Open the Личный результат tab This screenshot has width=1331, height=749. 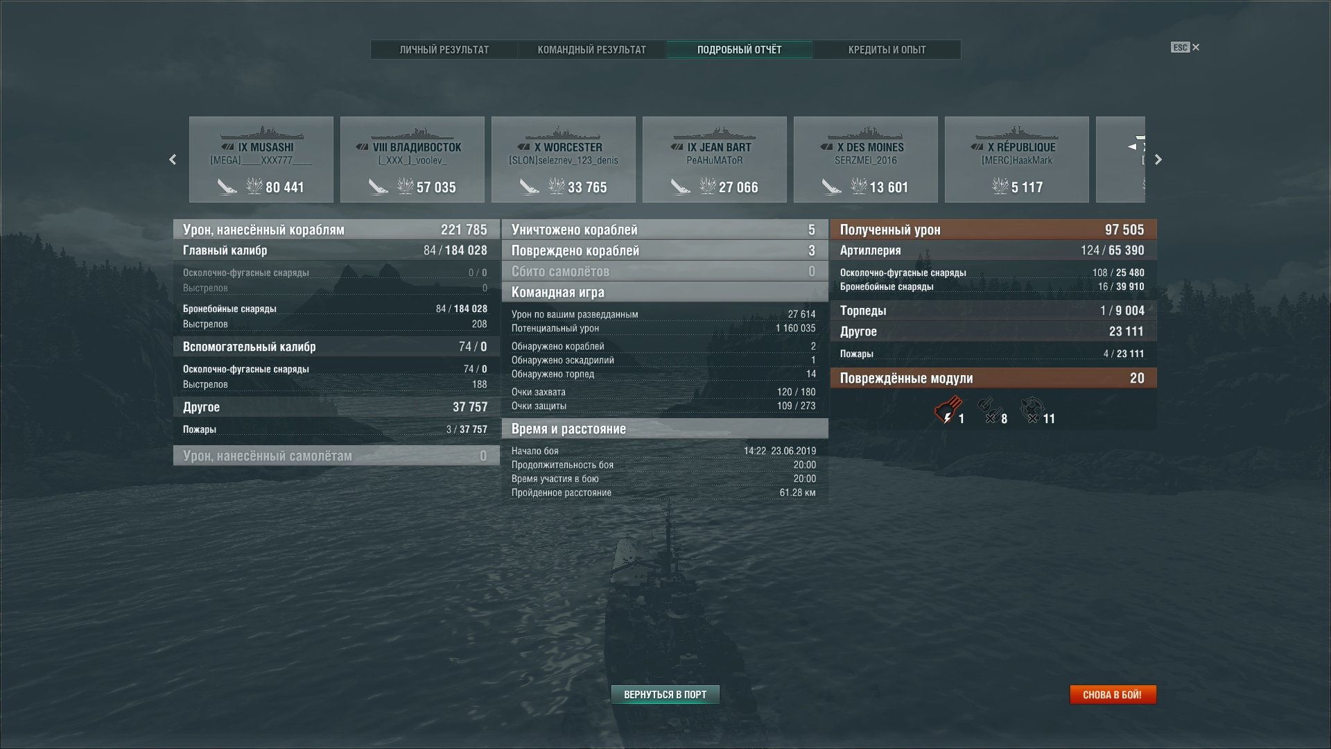tap(444, 50)
